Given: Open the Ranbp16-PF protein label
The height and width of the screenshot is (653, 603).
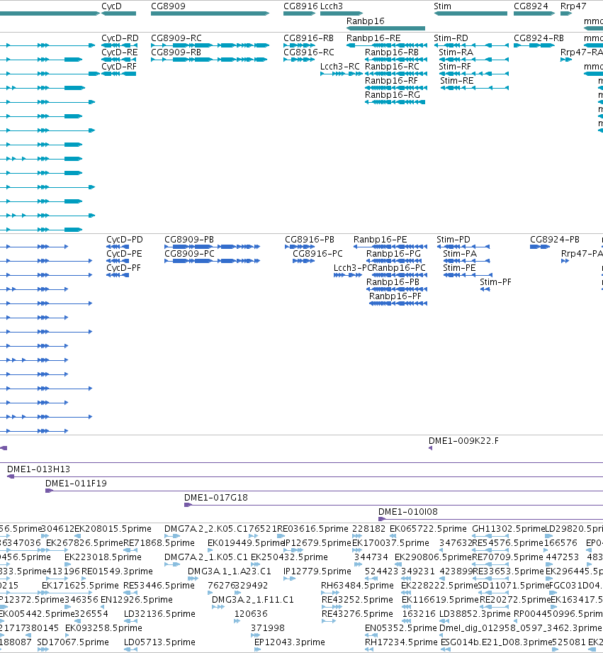Looking at the screenshot, I should [x=395, y=296].
